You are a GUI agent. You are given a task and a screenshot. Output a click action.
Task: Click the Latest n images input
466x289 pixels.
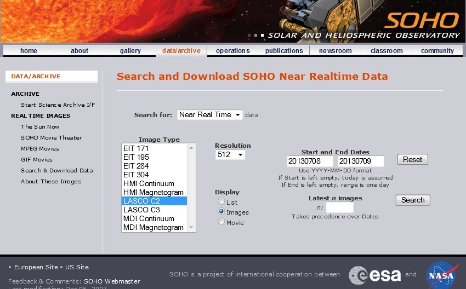tap(340, 207)
